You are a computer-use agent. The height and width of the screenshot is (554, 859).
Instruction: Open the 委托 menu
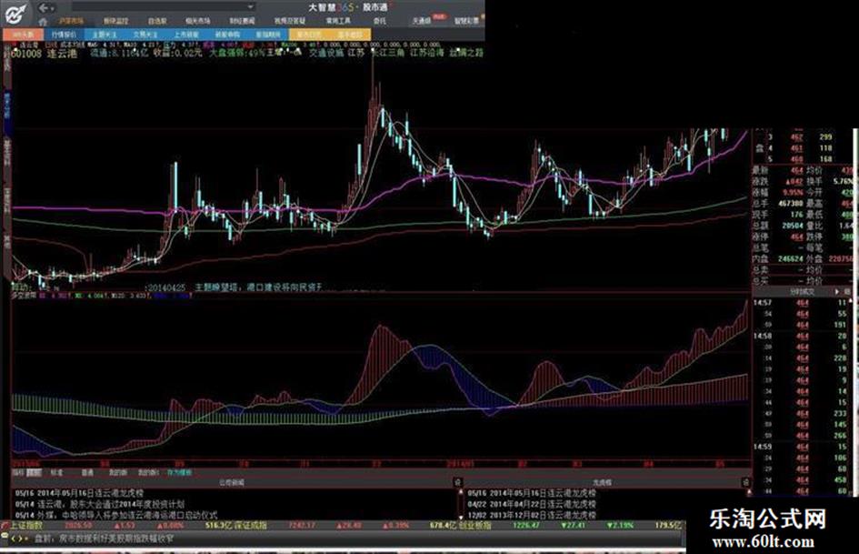(x=380, y=21)
